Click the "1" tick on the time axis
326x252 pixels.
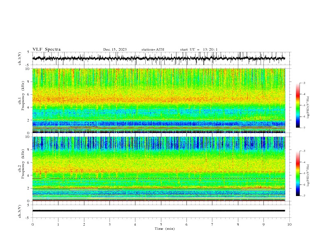58,224
